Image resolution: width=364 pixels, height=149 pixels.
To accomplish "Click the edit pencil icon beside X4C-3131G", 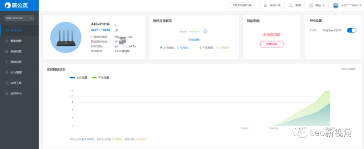I will [116, 25].
